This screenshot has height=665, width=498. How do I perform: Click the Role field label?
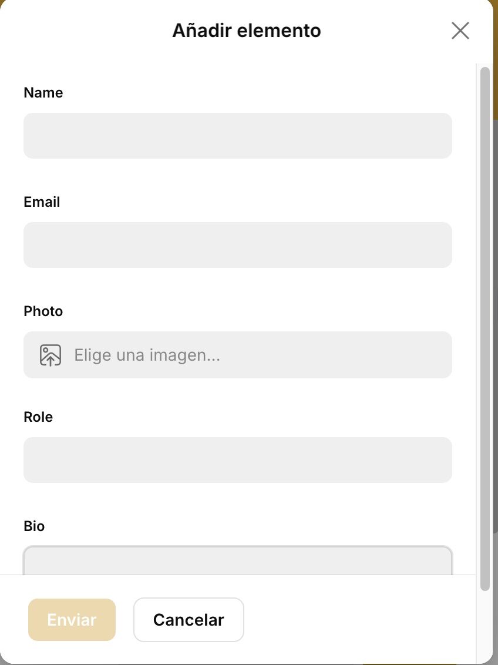[38, 417]
